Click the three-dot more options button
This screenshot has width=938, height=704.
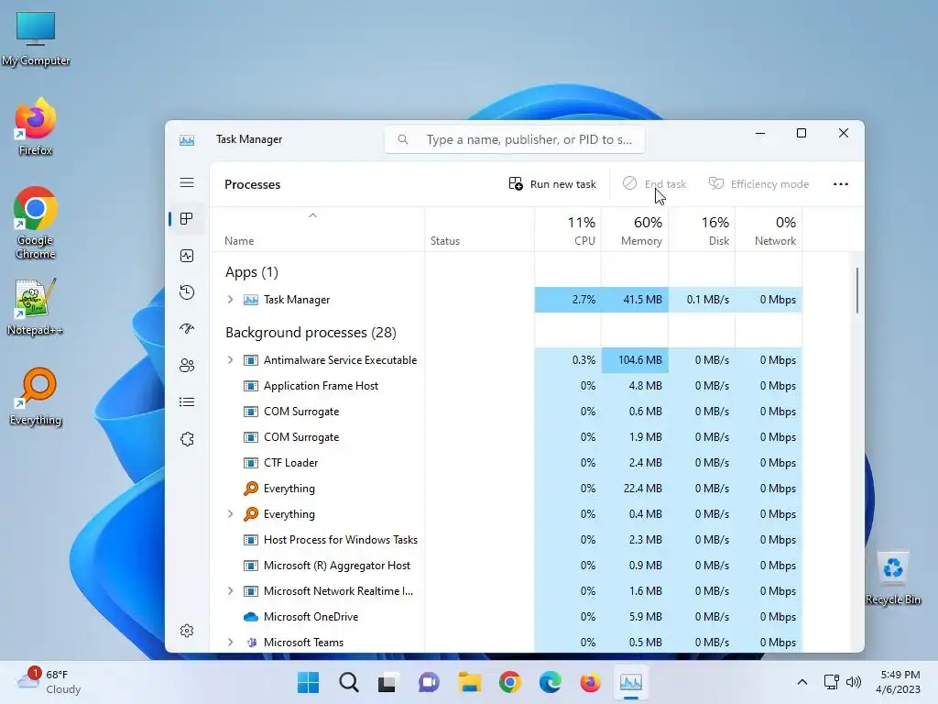(x=841, y=183)
